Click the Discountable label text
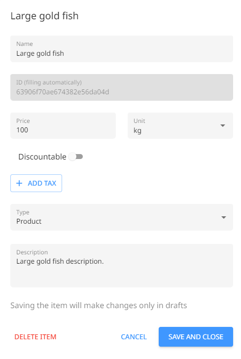 pyautogui.click(x=42, y=157)
